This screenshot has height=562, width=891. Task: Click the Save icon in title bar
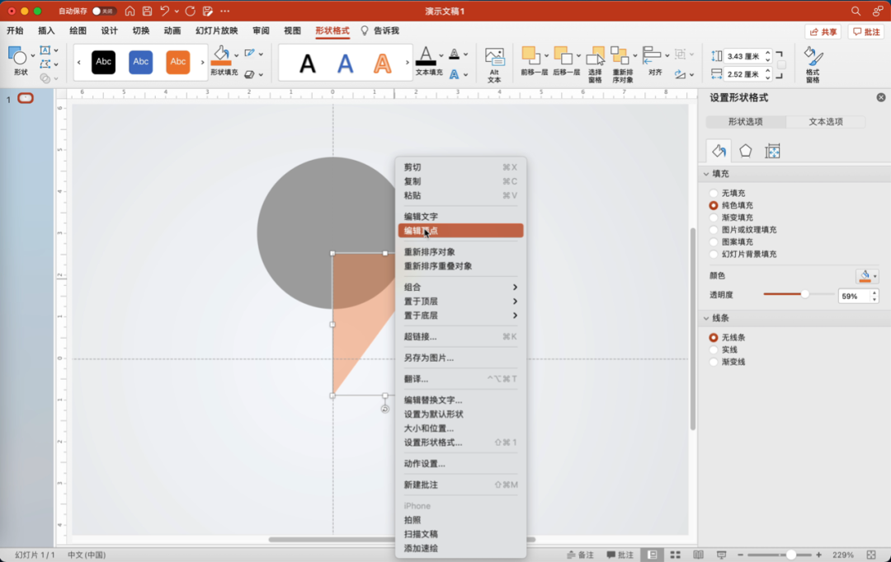coord(147,11)
